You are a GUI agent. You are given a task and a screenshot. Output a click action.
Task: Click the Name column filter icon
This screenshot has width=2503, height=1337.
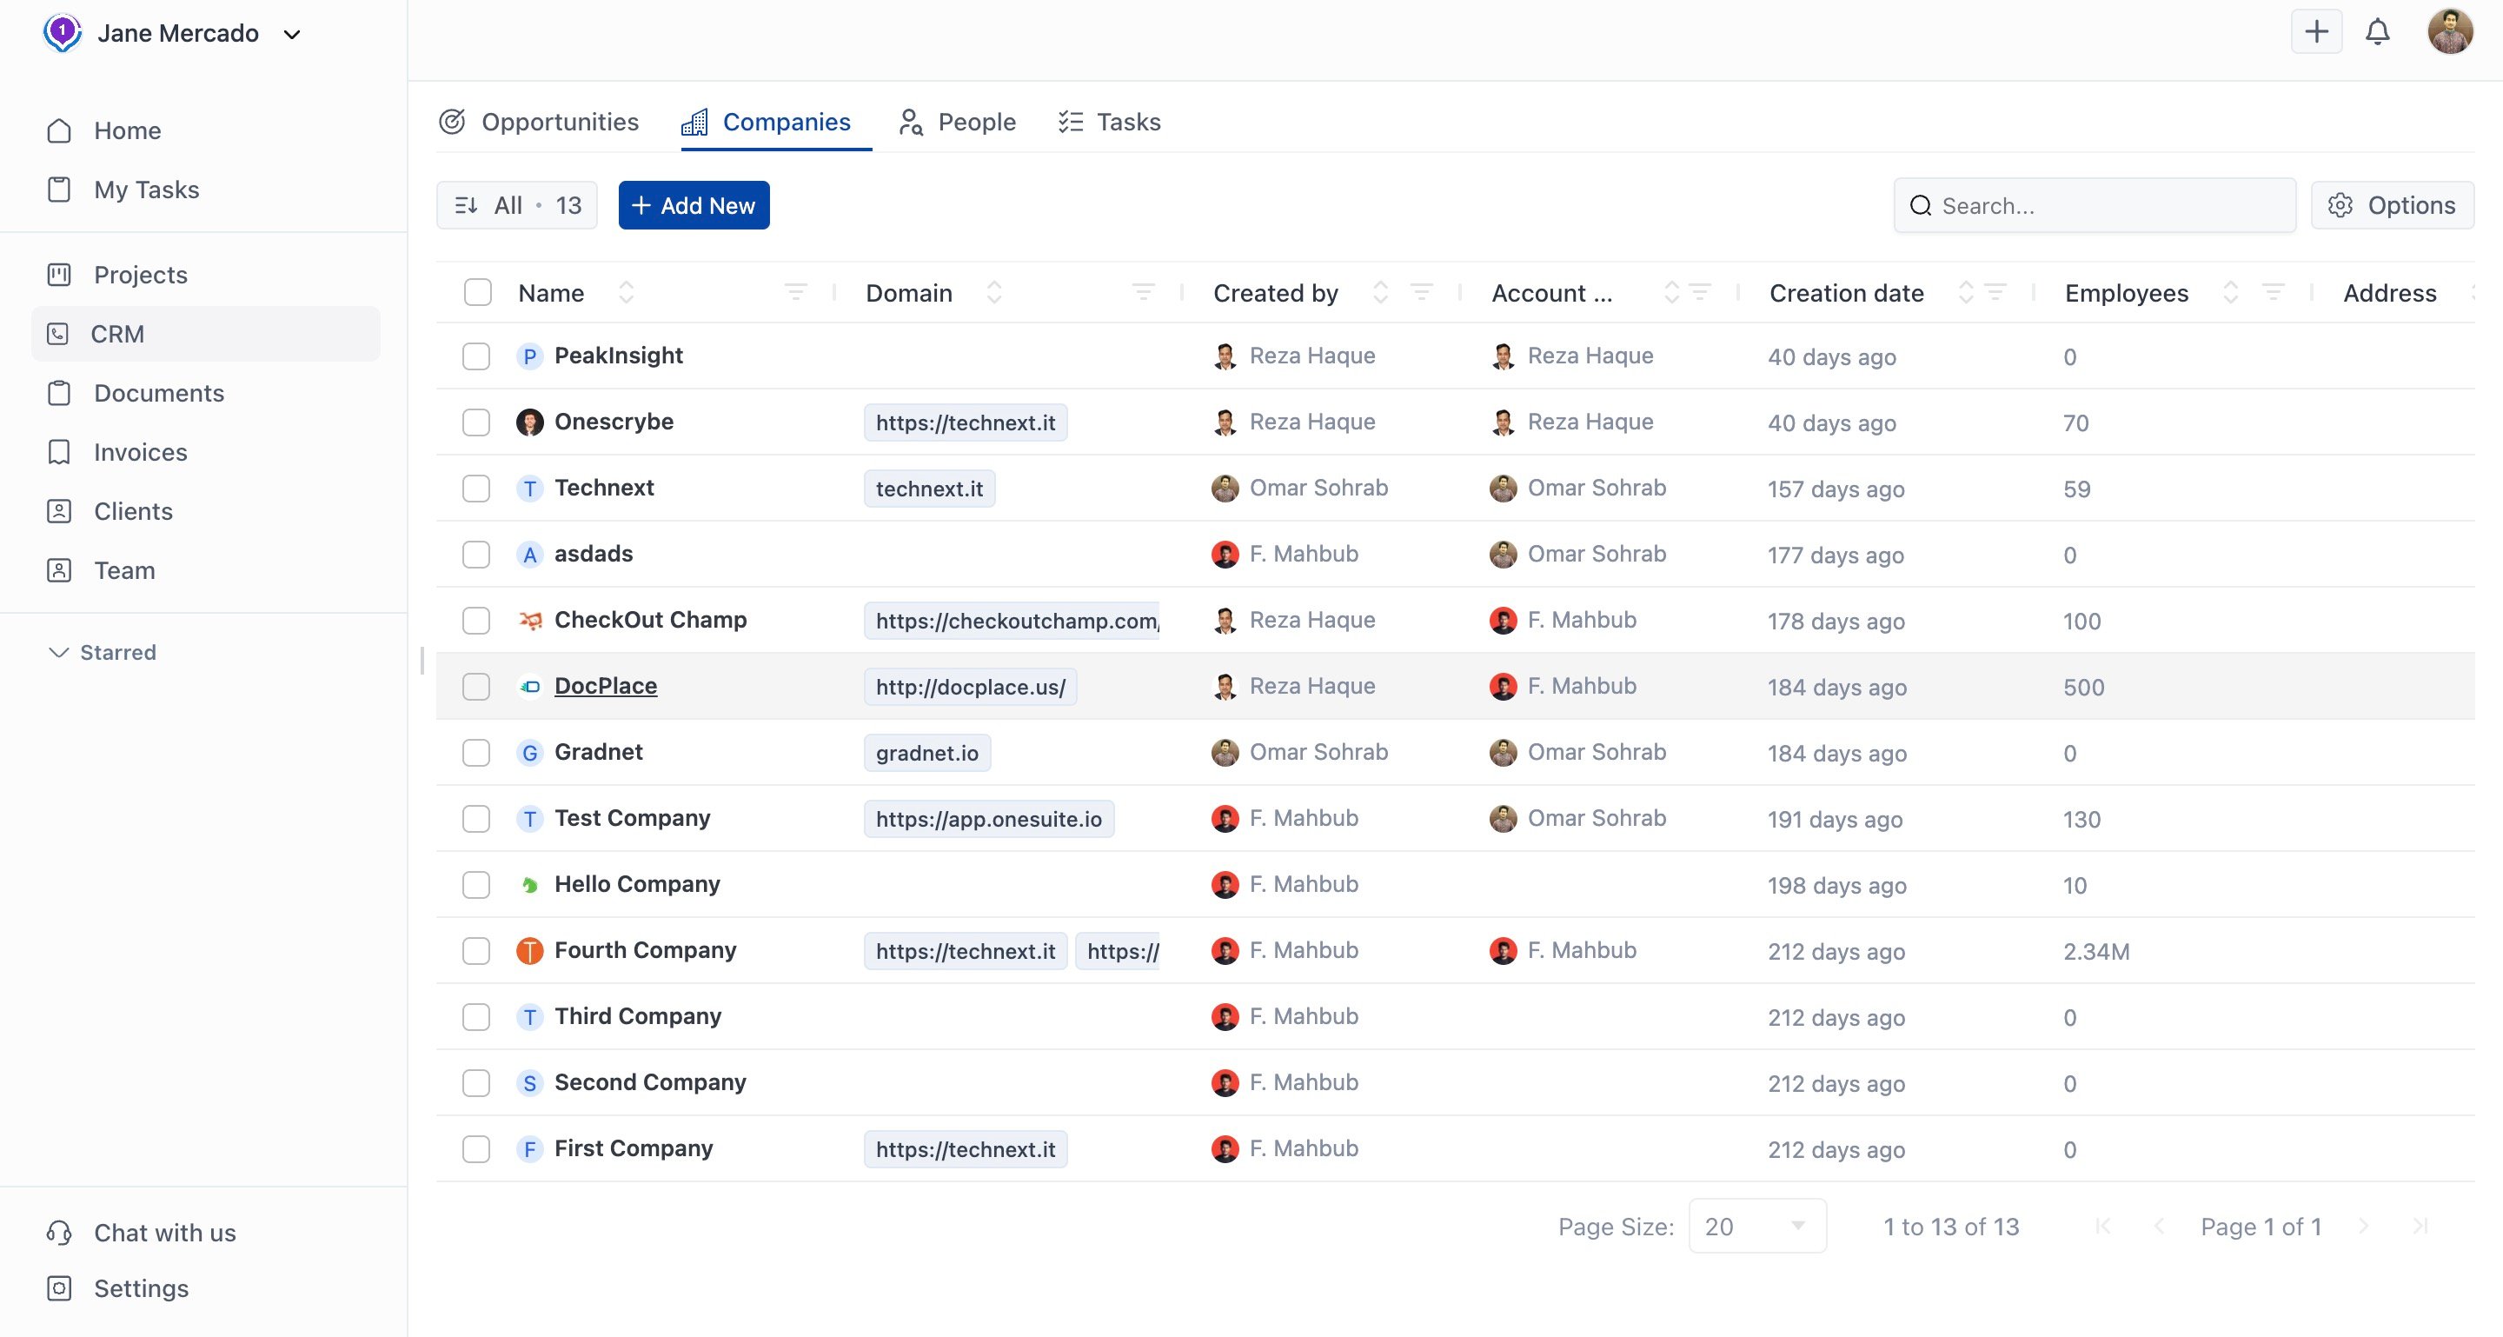tap(795, 292)
